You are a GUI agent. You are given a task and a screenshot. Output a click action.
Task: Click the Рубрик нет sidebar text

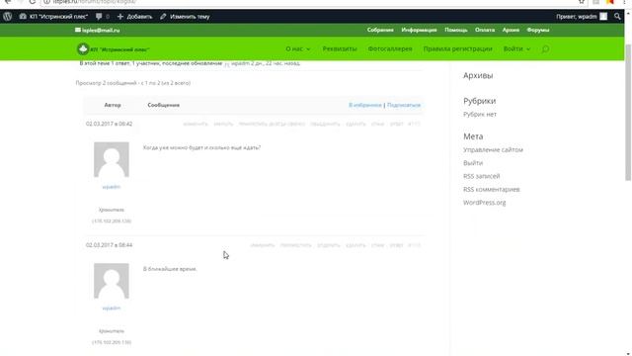[480, 115]
